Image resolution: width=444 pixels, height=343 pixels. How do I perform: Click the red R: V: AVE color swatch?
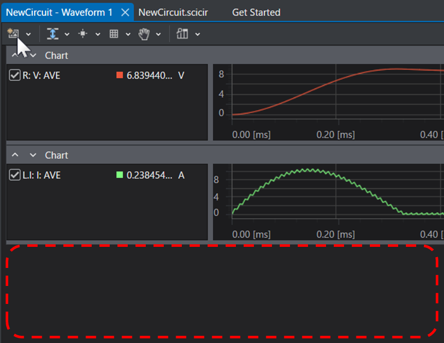(x=119, y=75)
